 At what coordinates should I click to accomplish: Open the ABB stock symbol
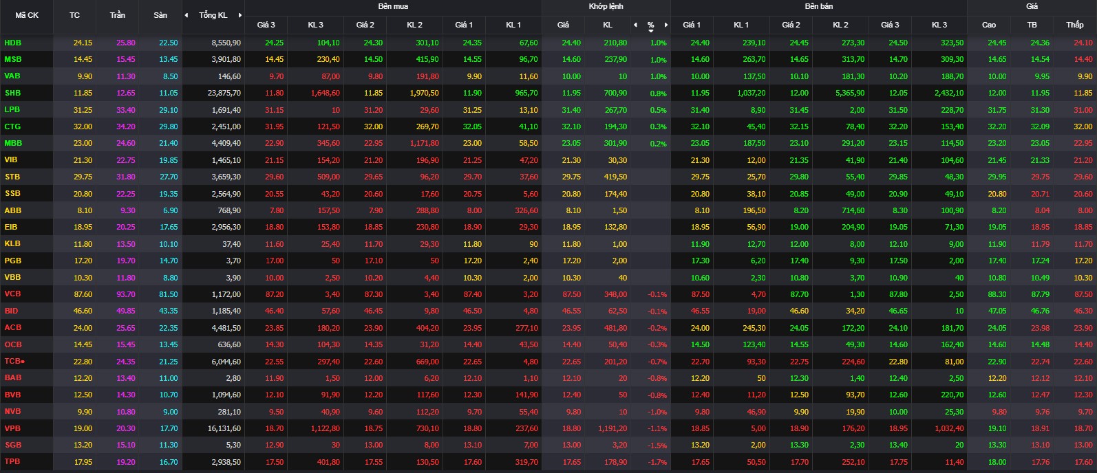(12, 210)
